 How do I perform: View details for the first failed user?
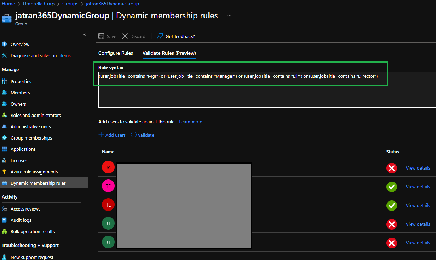(x=418, y=168)
